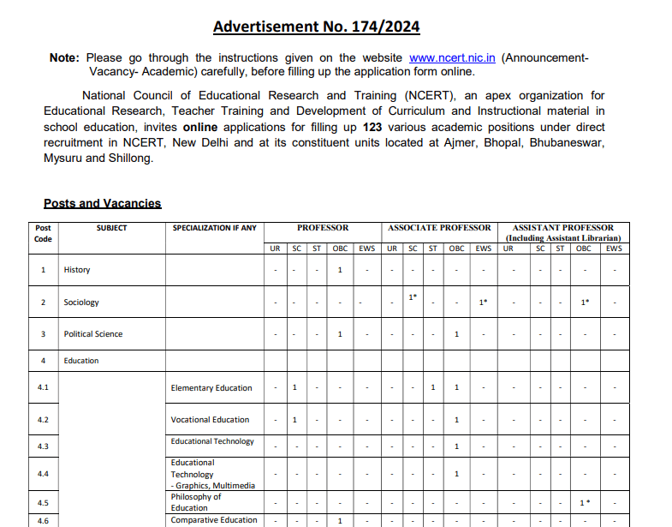
Task: Click Philosophy of Education Assistant OBC 1* value
Action: [x=585, y=502]
